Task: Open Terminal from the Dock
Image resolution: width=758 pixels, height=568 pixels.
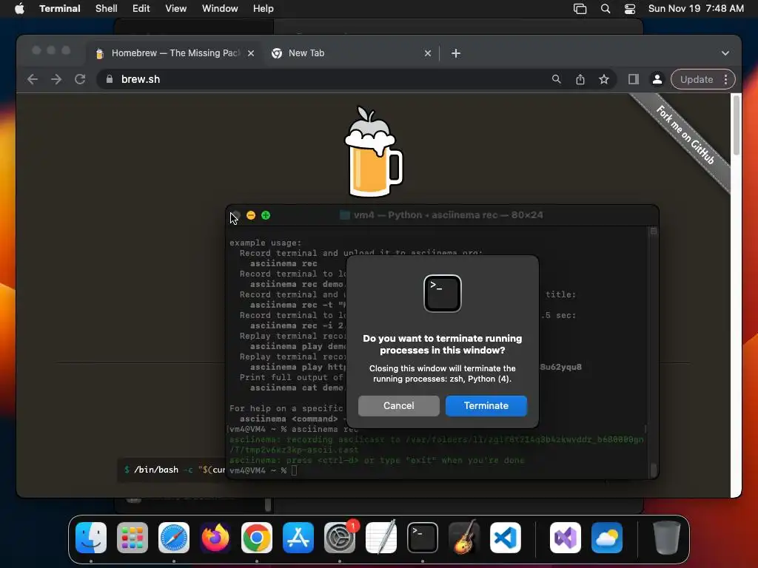Action: click(423, 538)
